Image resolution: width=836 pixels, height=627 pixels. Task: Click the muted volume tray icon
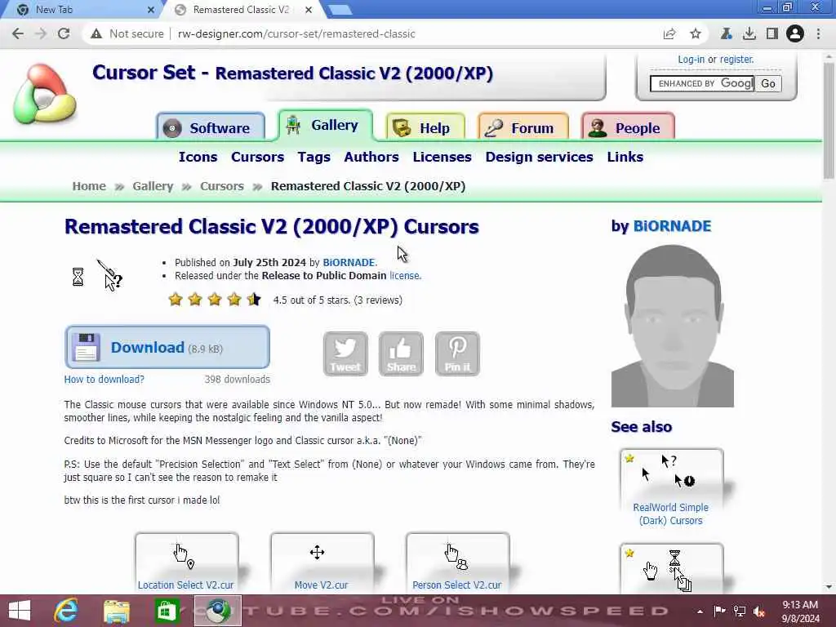click(759, 611)
